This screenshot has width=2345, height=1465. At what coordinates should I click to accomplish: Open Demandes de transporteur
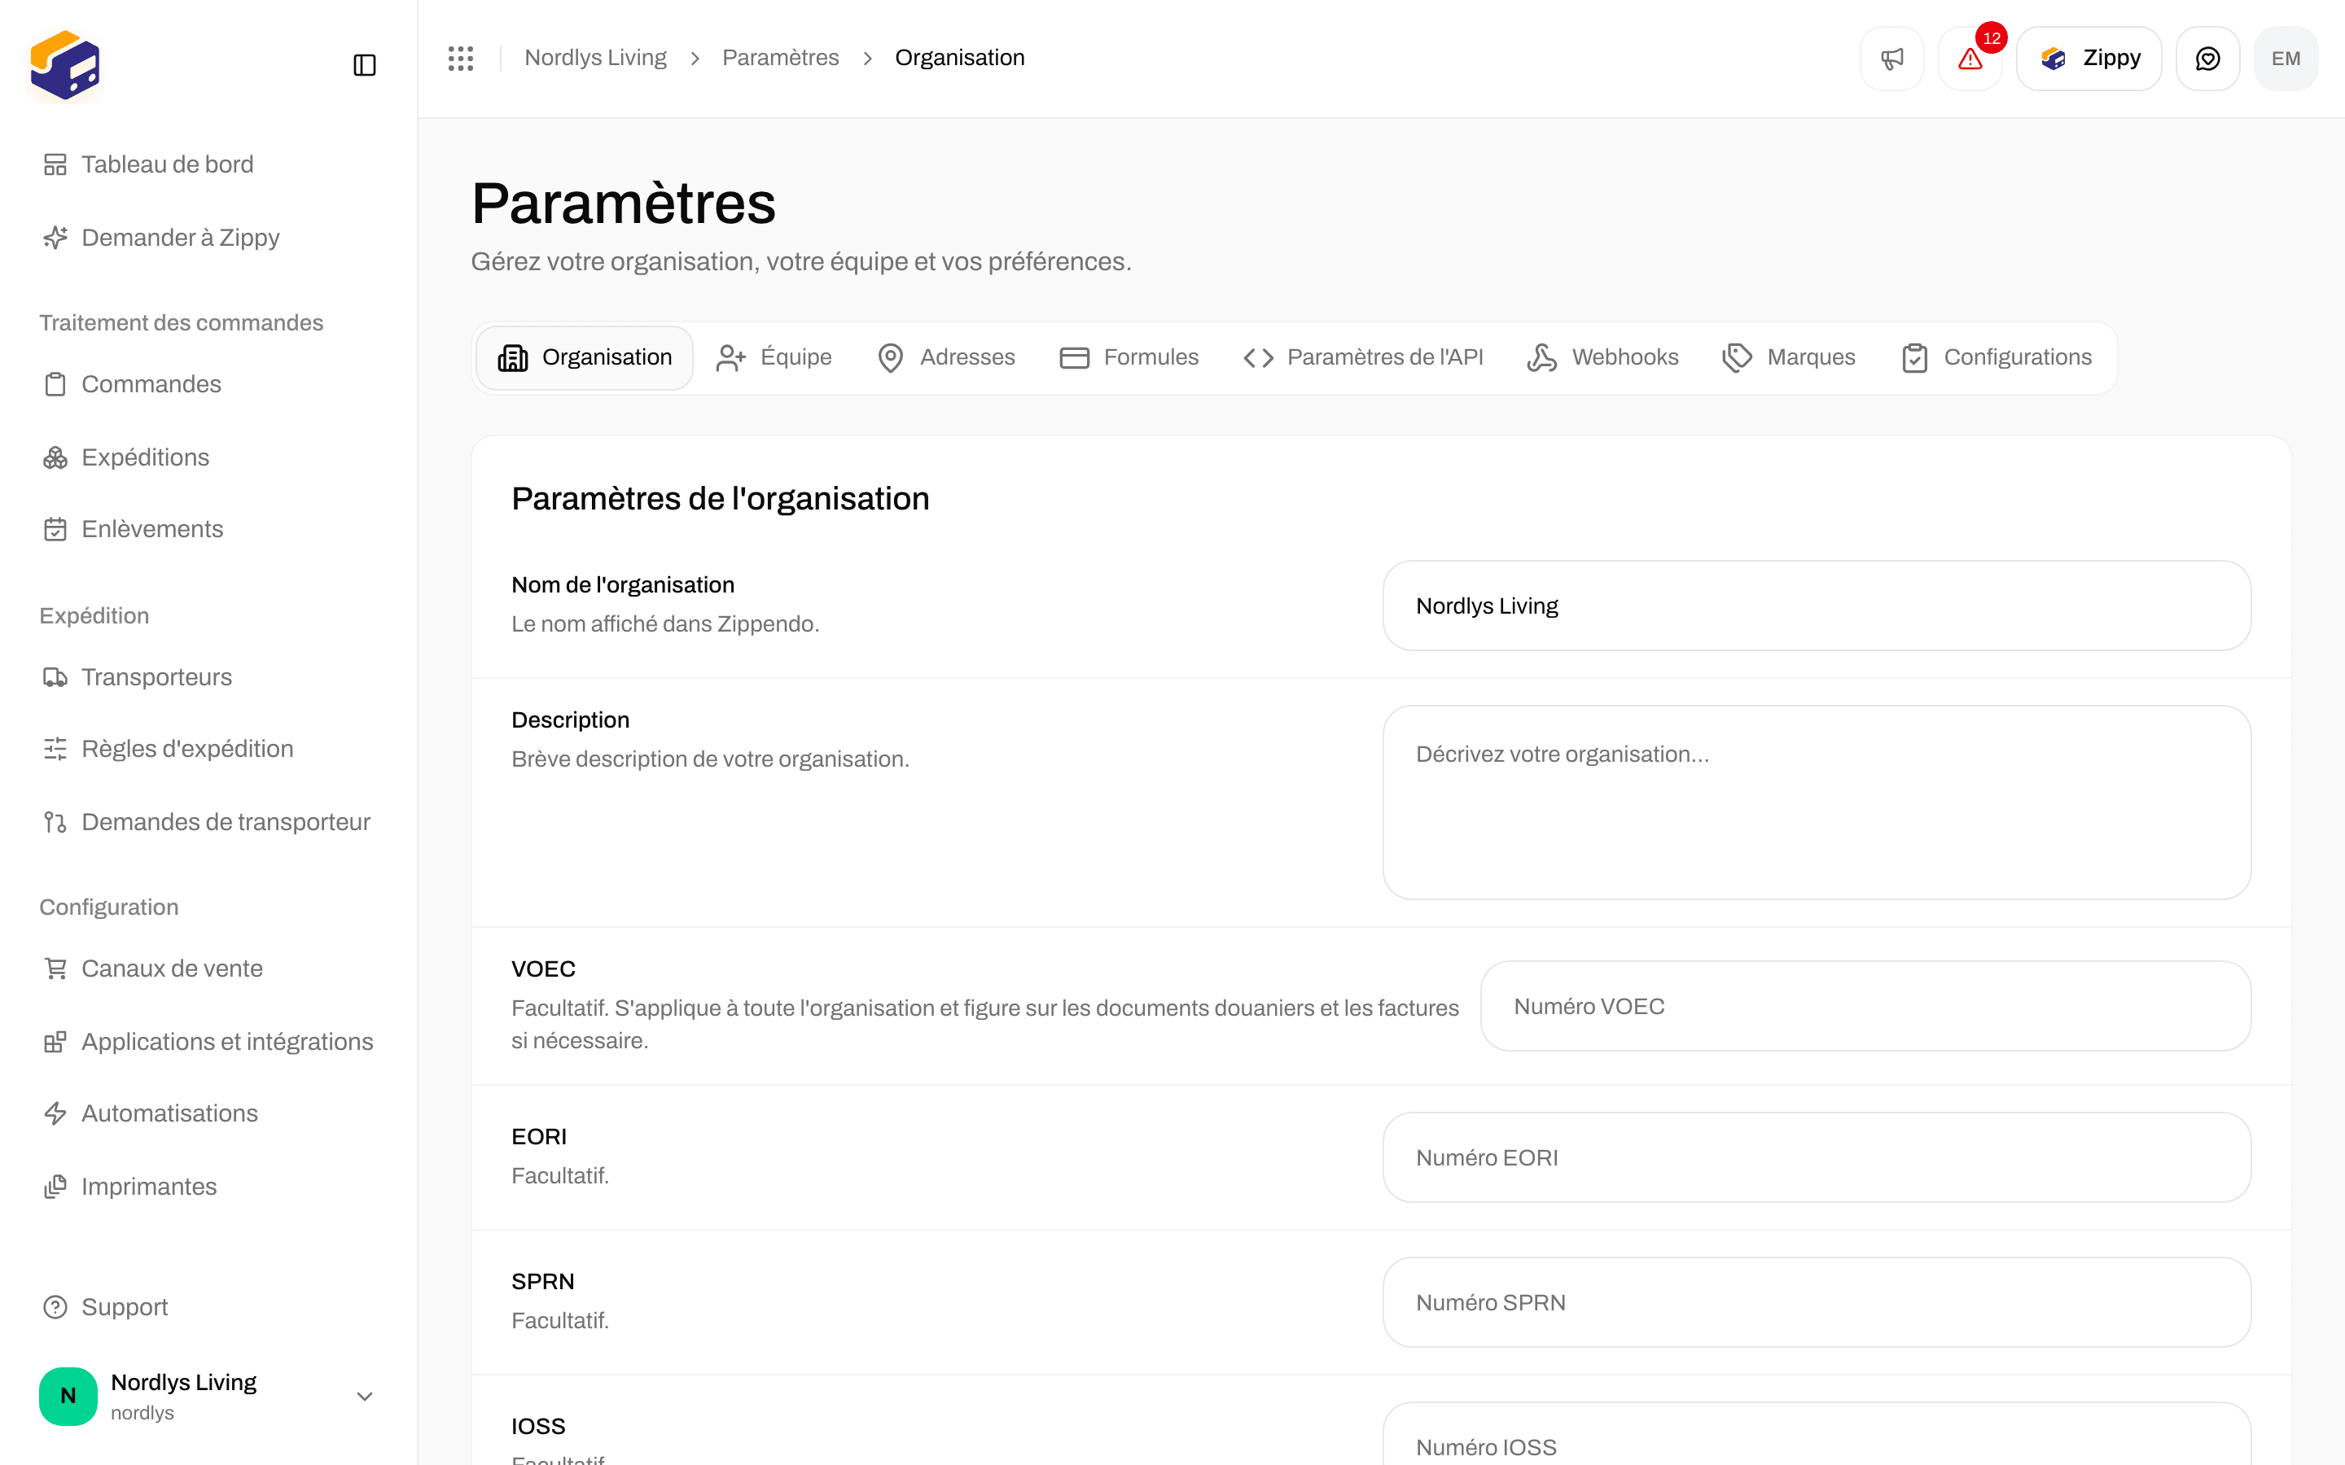[x=208, y=822]
